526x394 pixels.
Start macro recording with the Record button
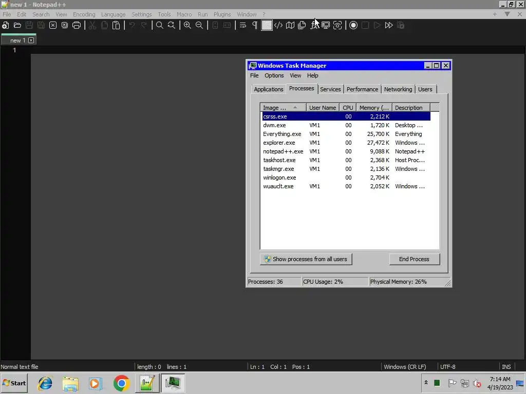click(353, 25)
